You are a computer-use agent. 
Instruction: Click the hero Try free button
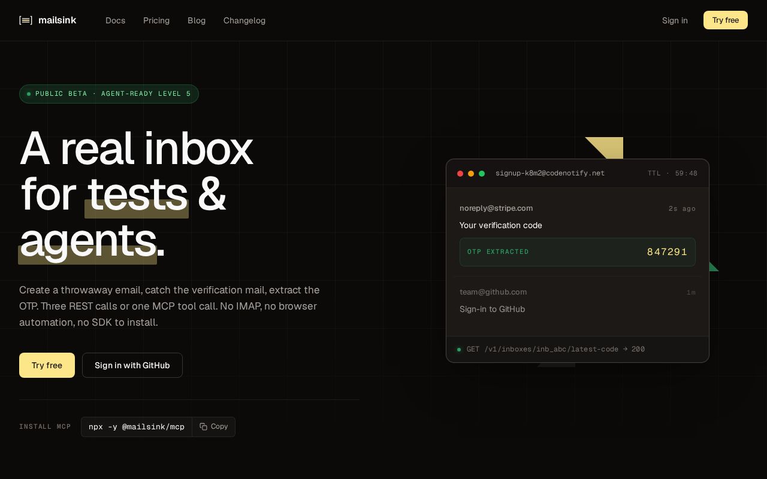(x=47, y=365)
